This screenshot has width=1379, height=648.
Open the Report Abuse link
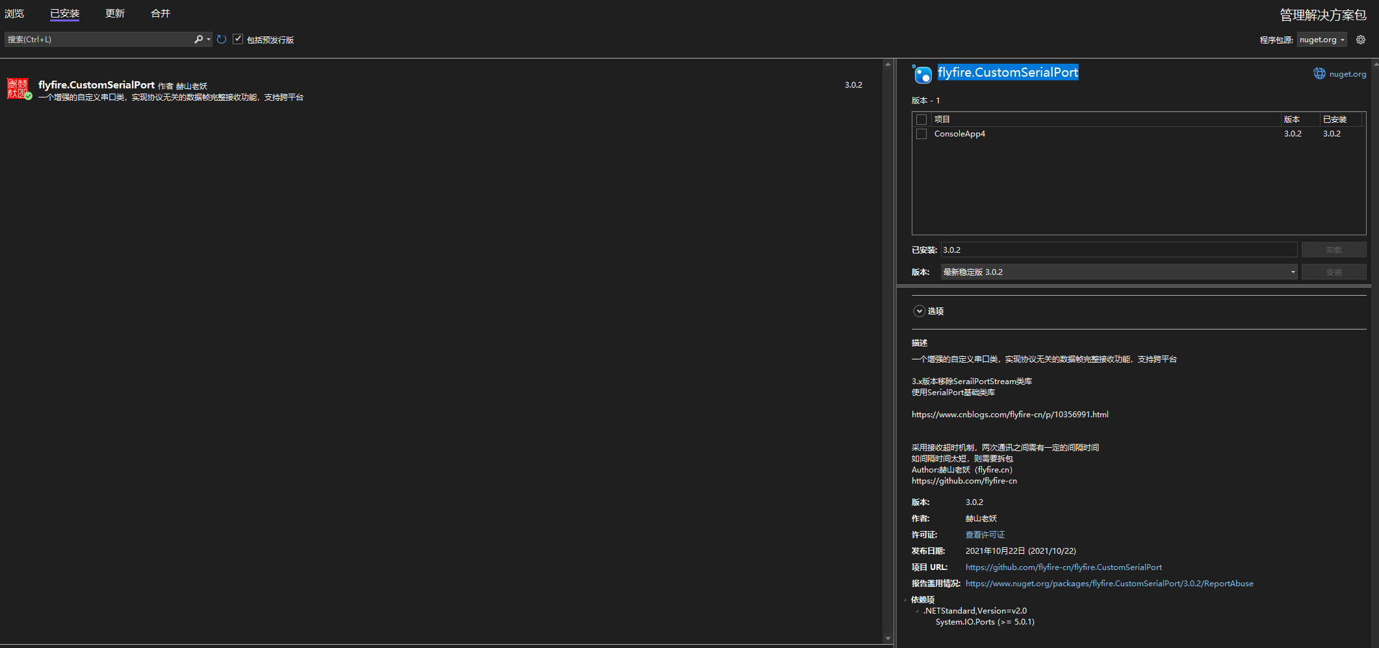[x=1109, y=584]
